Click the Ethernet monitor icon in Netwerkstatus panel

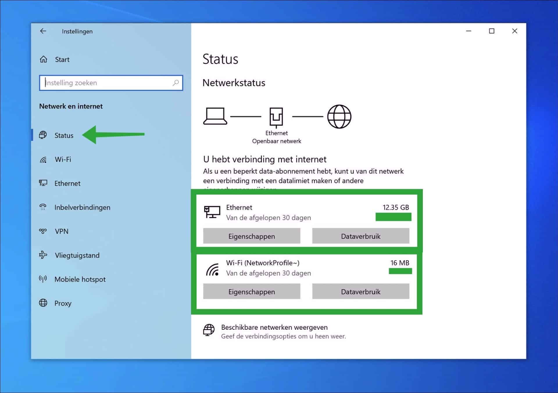pos(213,212)
